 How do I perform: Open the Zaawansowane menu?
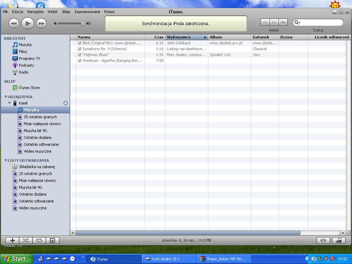click(x=87, y=12)
